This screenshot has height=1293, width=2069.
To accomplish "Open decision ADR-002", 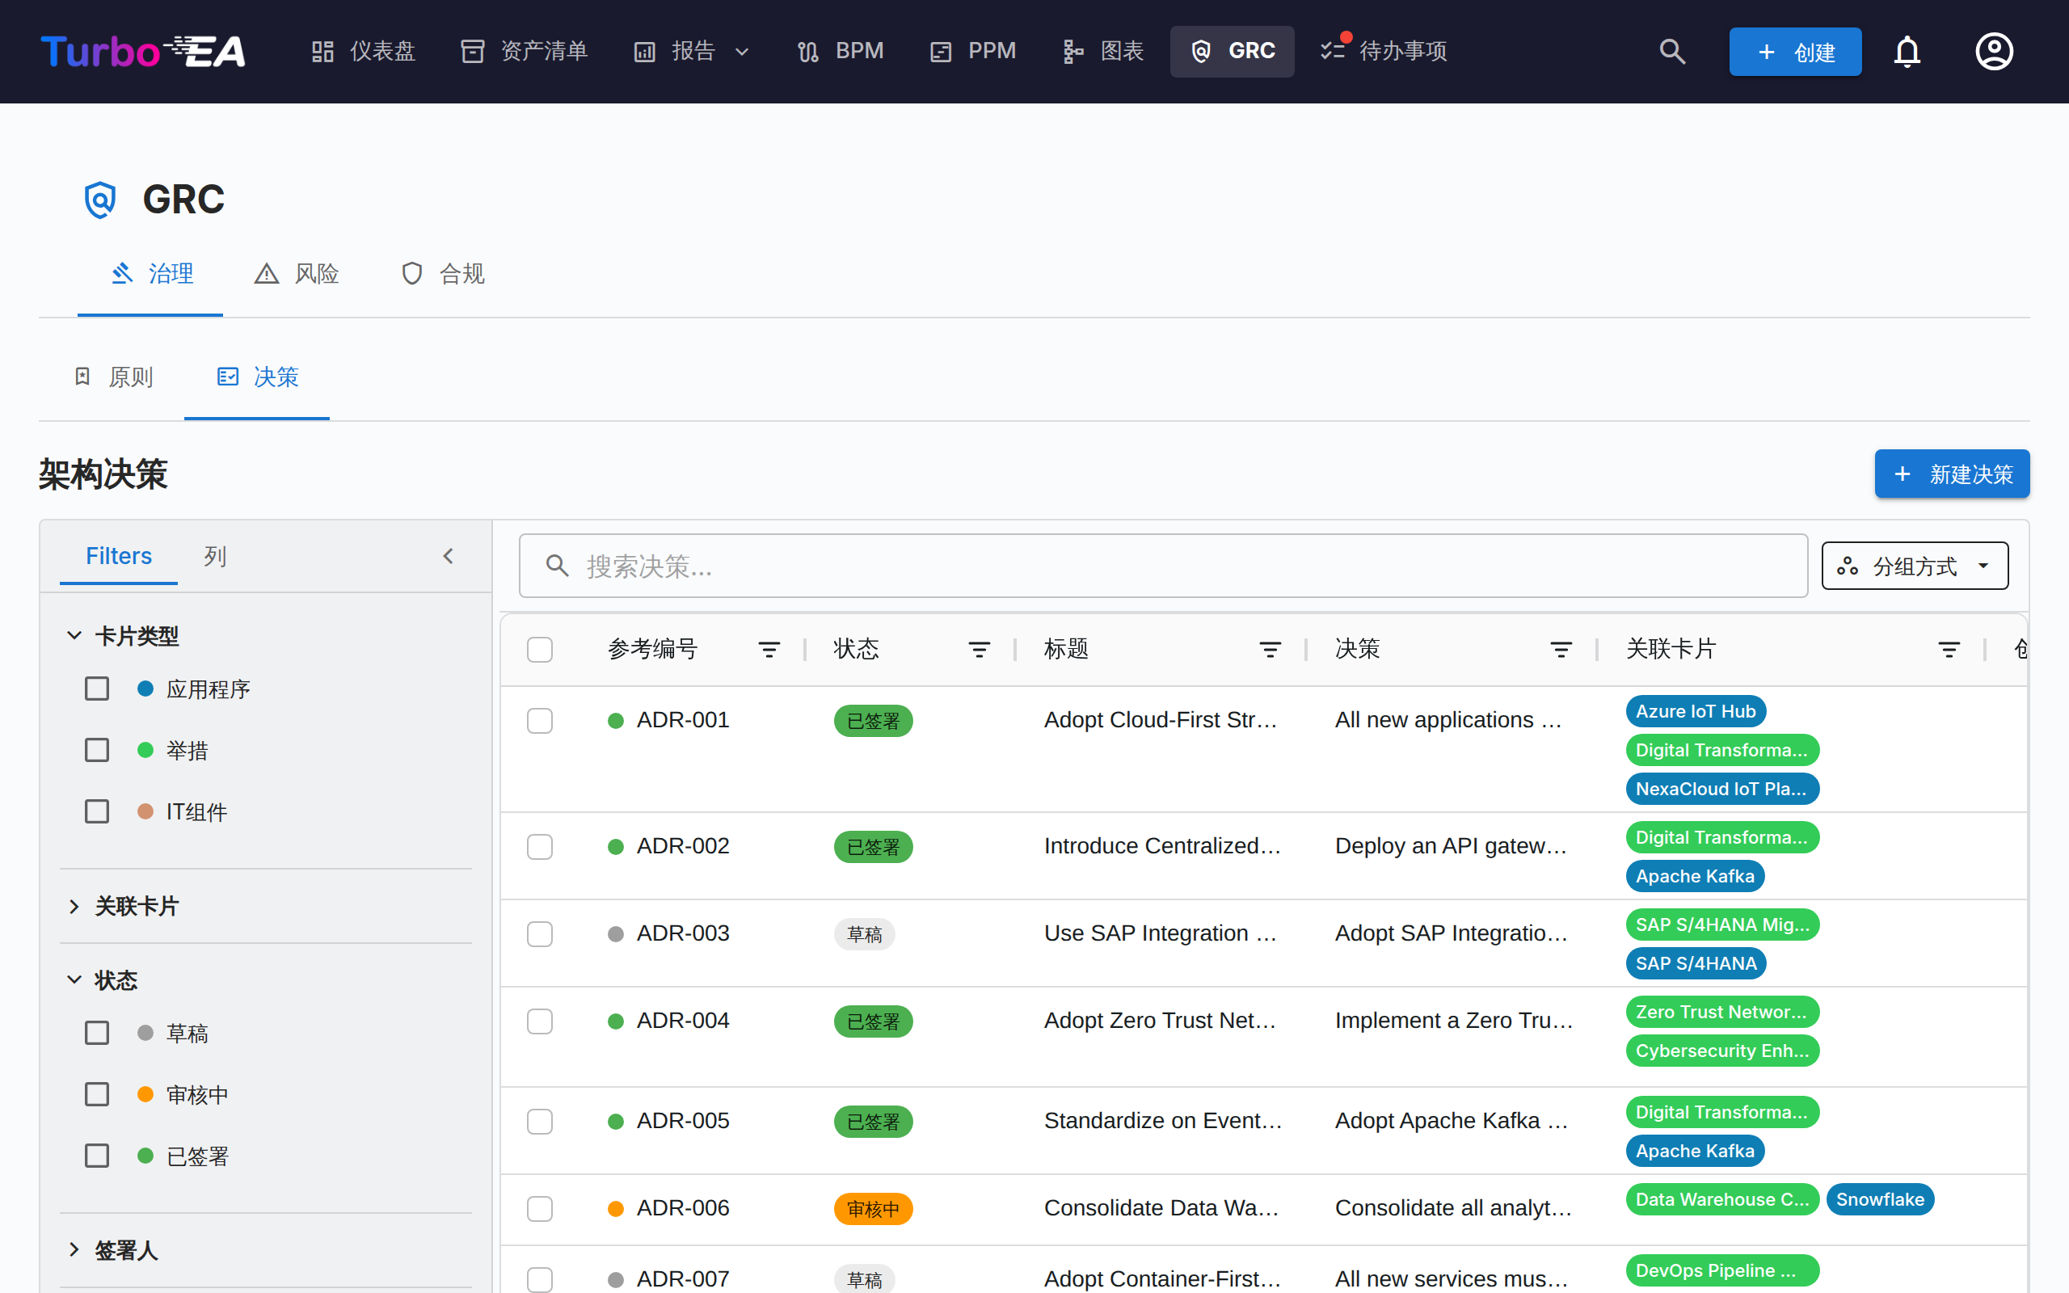I will (x=682, y=846).
